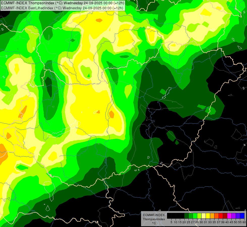Click legend tick value 29
Screen dimensions: 247x227
[x=197, y=222]
